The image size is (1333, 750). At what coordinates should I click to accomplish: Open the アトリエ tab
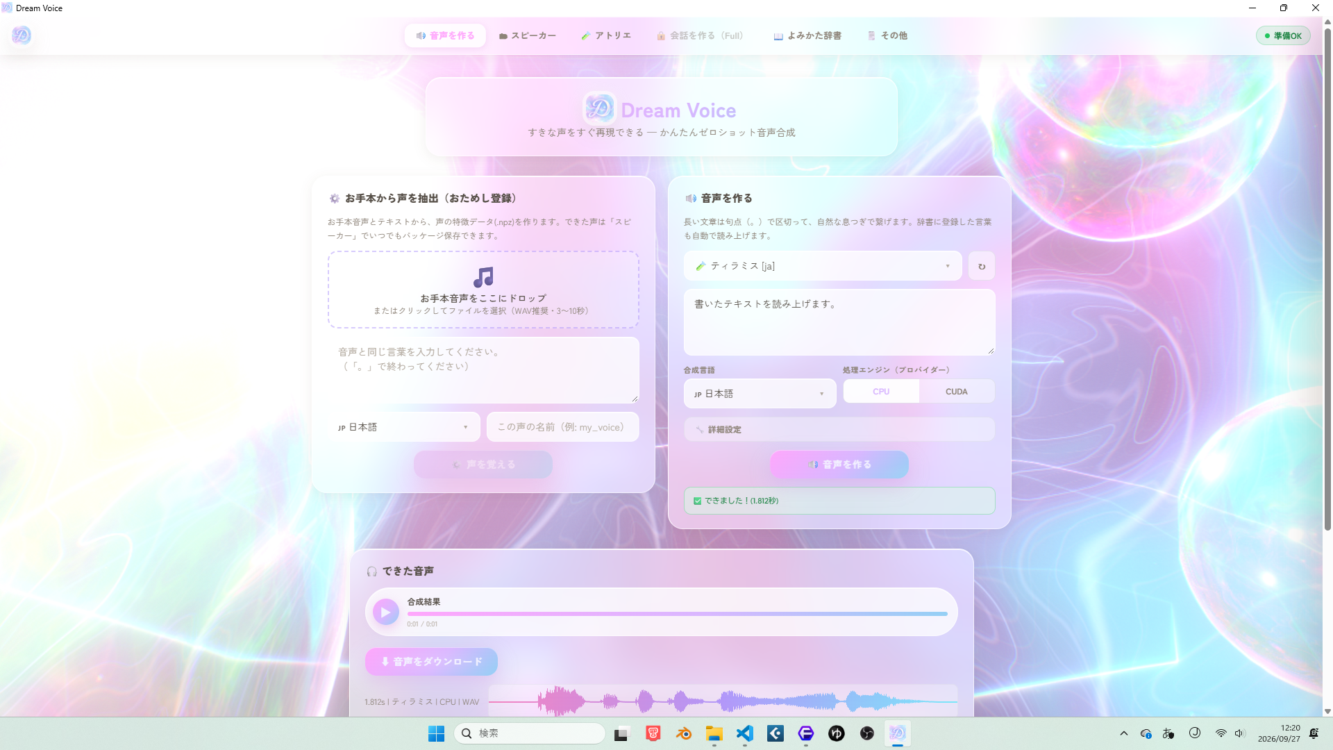pos(606,35)
